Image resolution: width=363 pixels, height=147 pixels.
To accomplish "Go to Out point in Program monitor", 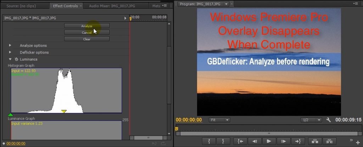I will coord(297,141).
